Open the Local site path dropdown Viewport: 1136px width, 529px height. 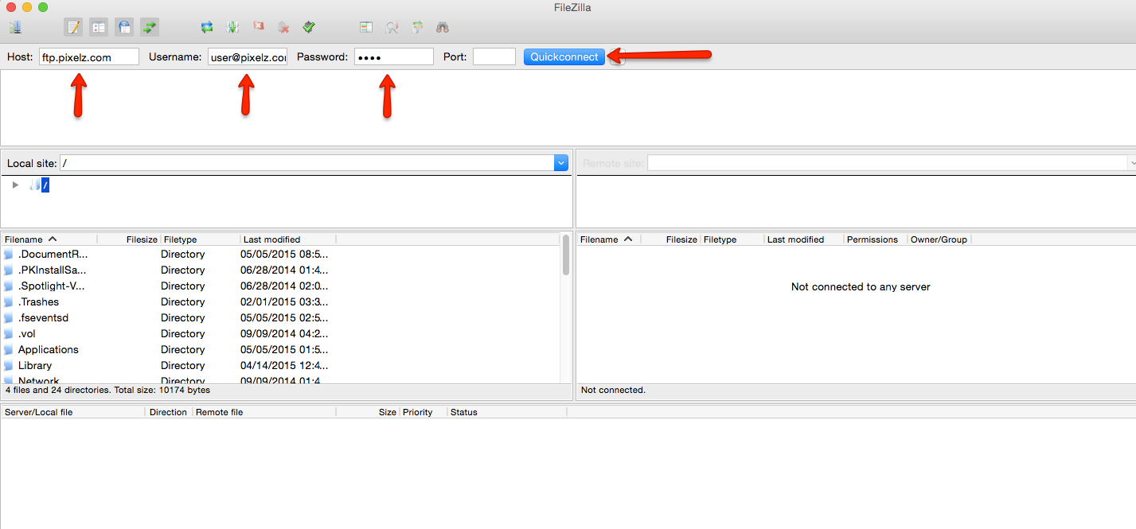(x=561, y=163)
